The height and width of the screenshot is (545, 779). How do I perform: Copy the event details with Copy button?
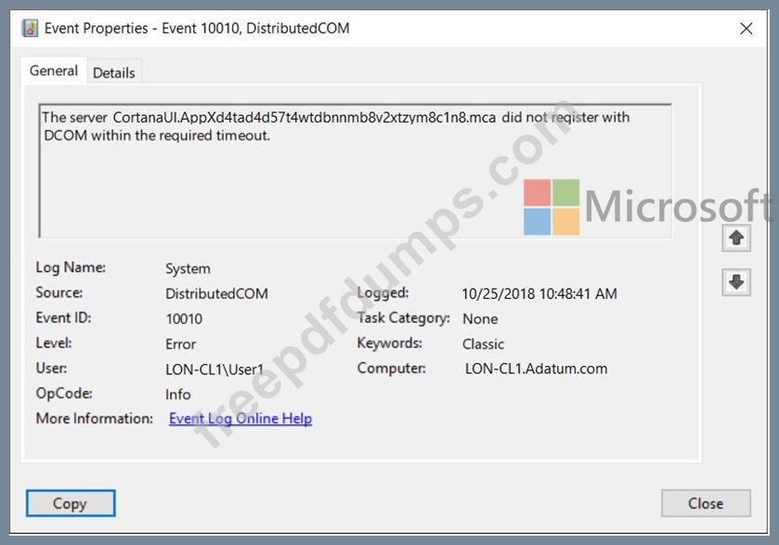pos(71,503)
